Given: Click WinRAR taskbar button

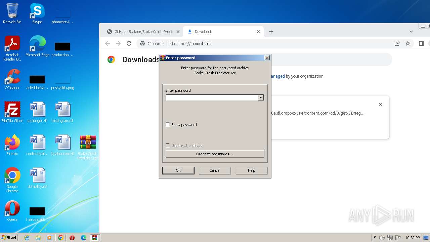Looking at the screenshot, I should pyautogui.click(x=94, y=238).
